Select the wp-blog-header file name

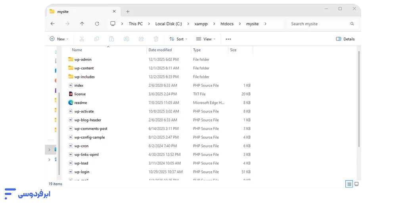pos(88,120)
